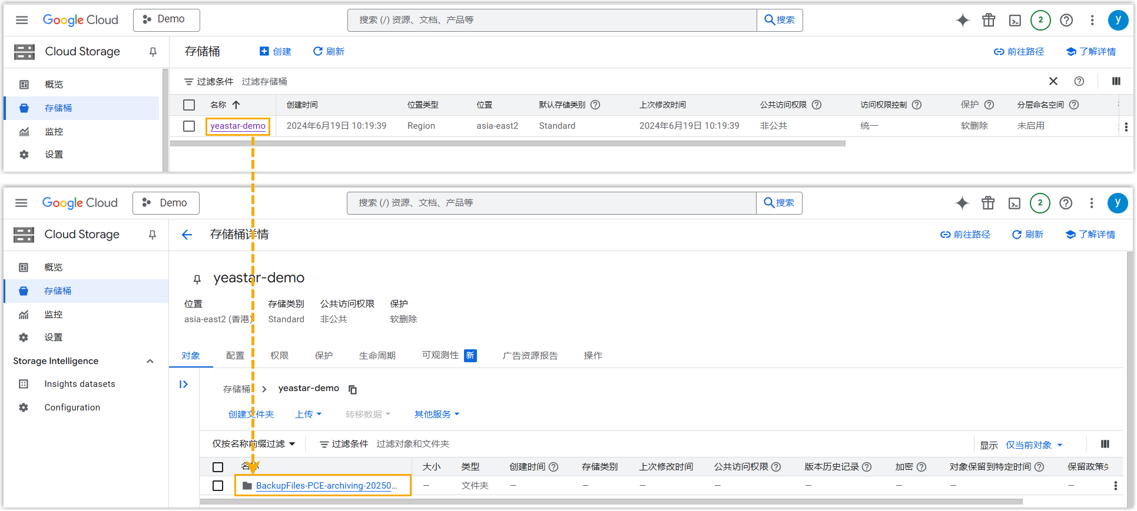Image resolution: width=1137 pixels, height=511 pixels.
Task: Click the 创建 button next to 存储桶
Action: [x=276, y=52]
